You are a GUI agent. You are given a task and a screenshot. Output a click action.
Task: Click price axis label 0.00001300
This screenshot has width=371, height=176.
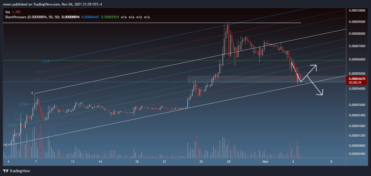point(357,136)
